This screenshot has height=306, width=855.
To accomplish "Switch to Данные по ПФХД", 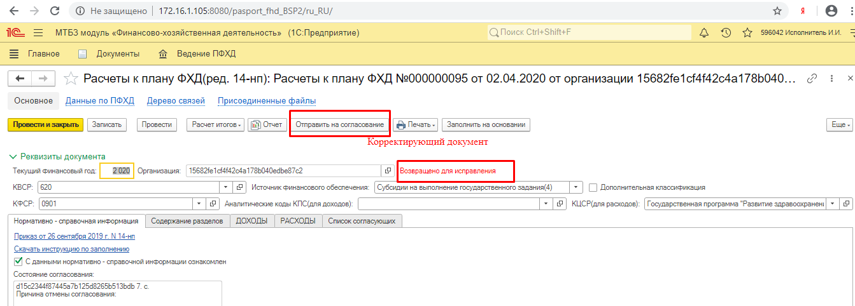I will pyautogui.click(x=99, y=100).
